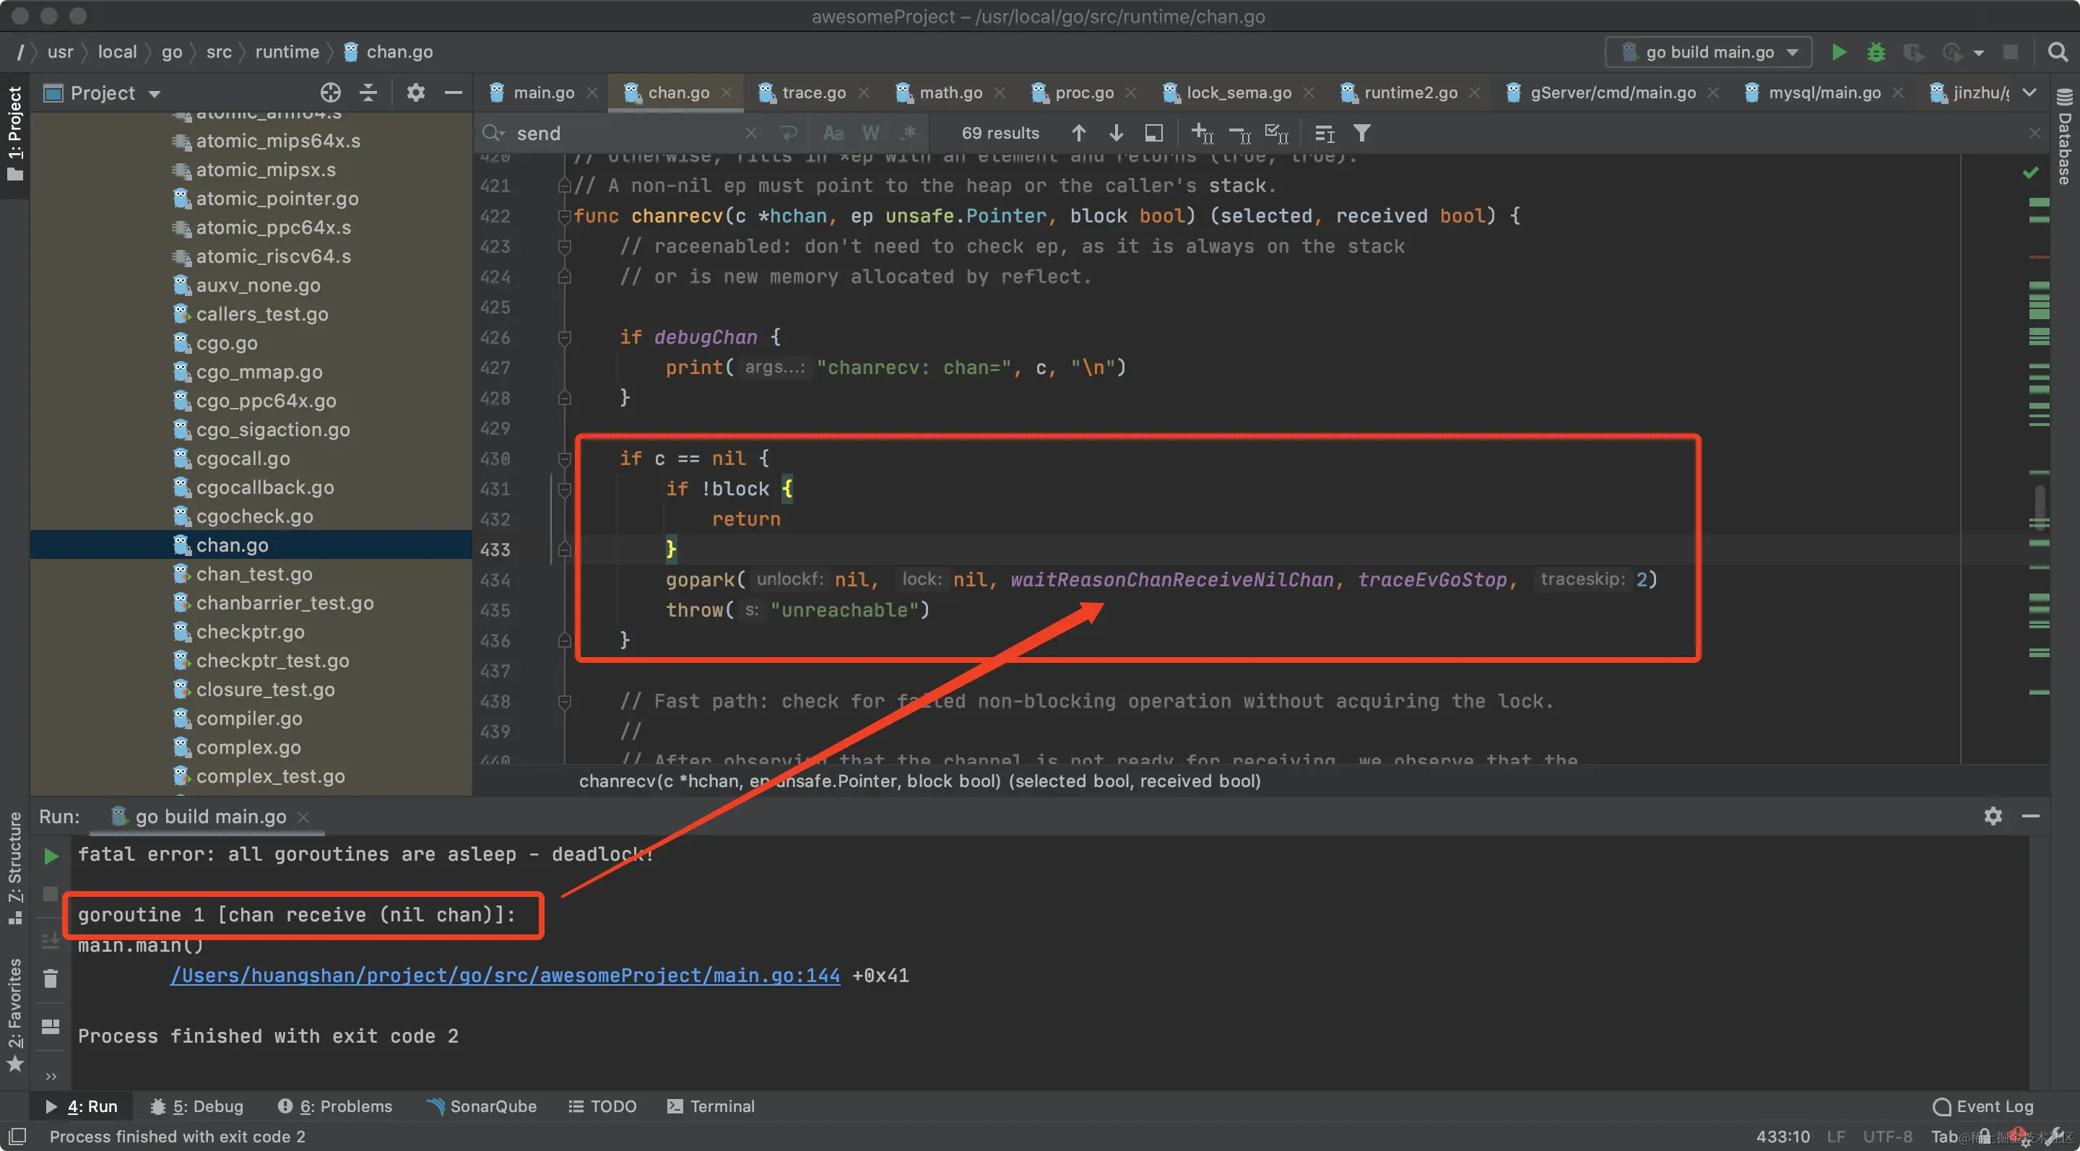Go to next search occurrence arrow

[1116, 133]
